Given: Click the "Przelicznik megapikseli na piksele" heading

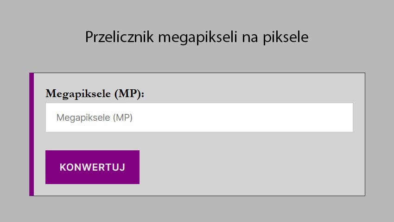Looking at the screenshot, I should click(x=197, y=37).
